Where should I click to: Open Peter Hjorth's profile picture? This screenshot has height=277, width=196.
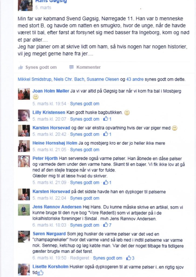24,161
